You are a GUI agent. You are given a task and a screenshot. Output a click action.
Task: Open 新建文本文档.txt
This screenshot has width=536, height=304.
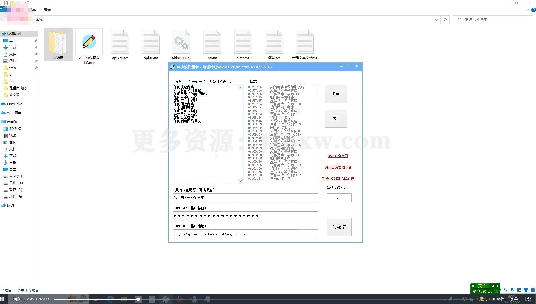(305, 42)
